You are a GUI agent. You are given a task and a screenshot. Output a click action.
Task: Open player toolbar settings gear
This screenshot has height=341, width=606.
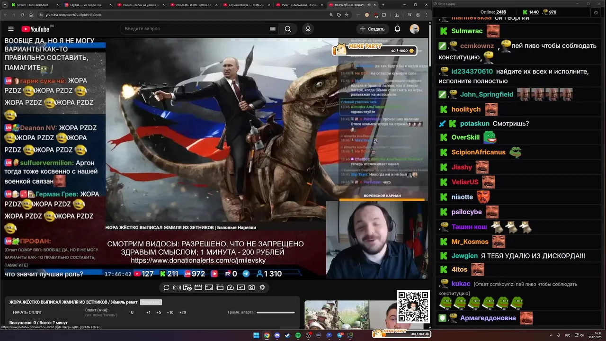pyautogui.click(x=262, y=287)
